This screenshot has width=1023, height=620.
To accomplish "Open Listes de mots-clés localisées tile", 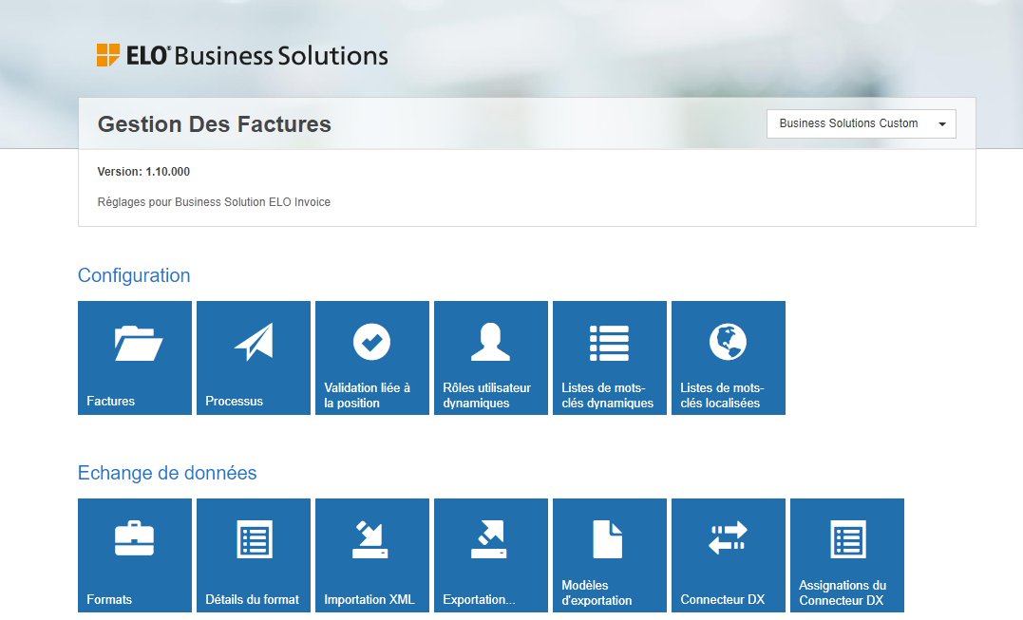I will (x=729, y=357).
